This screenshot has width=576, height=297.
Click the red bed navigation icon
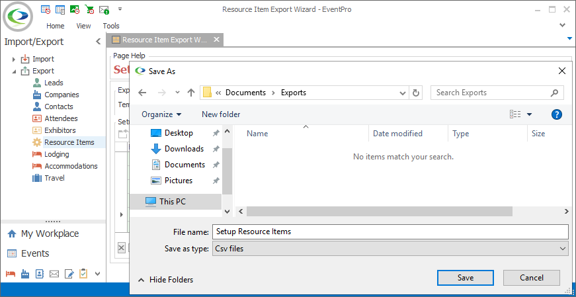pos(11,274)
